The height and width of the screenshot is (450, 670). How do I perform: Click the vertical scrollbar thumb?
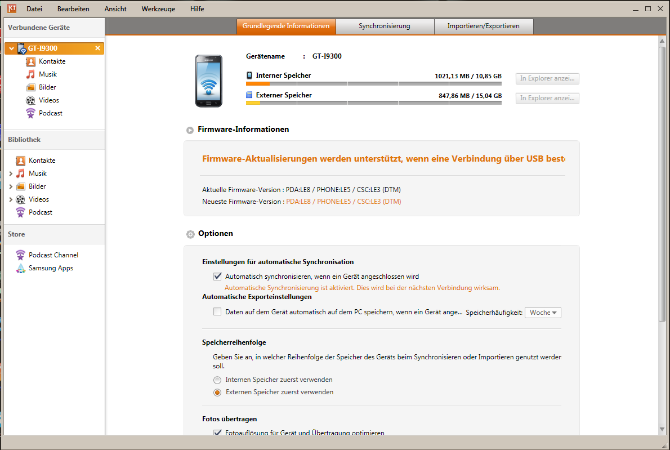pos(662,184)
